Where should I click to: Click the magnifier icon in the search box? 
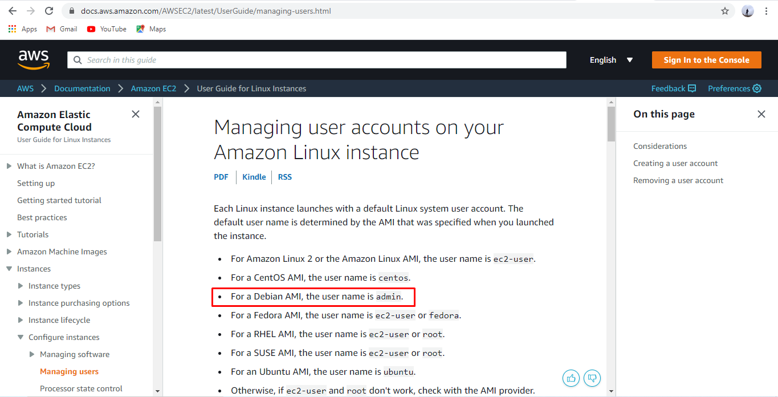coord(78,60)
